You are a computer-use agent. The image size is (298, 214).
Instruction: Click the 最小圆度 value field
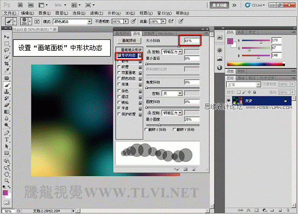[192, 119]
